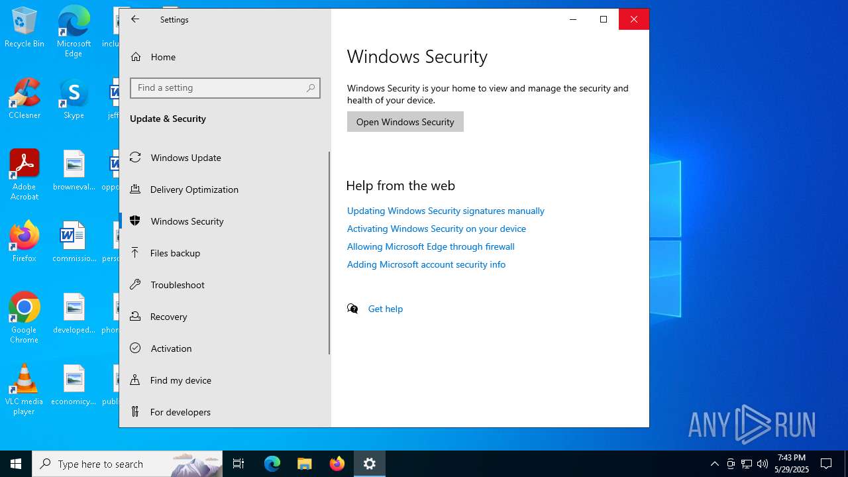Screen dimensions: 848x477
Task: Click the Windows Update refresh icon
Action: pyautogui.click(x=135, y=157)
